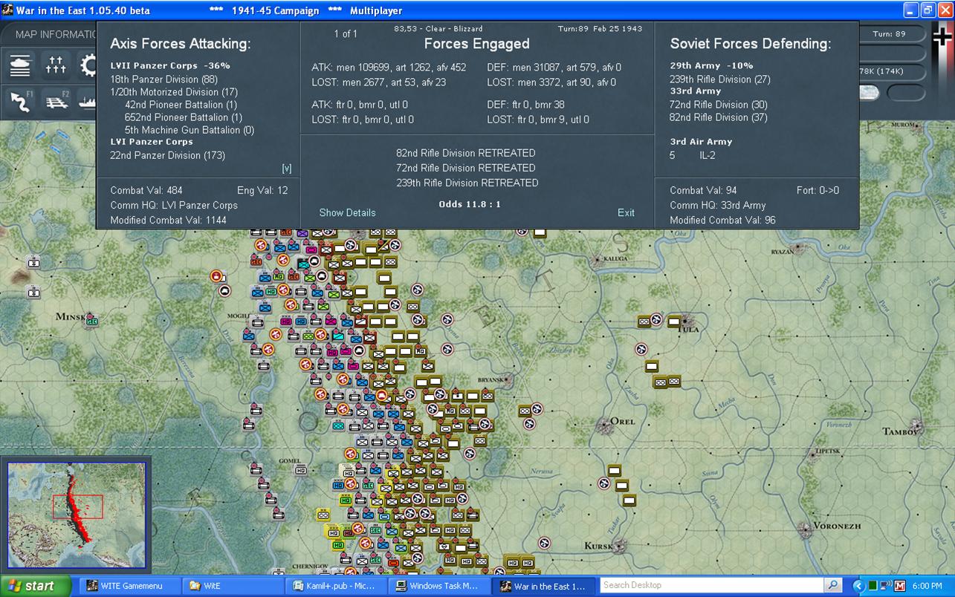Click the 78K (174K) counter in the top bar
This screenshot has width=955, height=597.
pyautogui.click(x=893, y=71)
